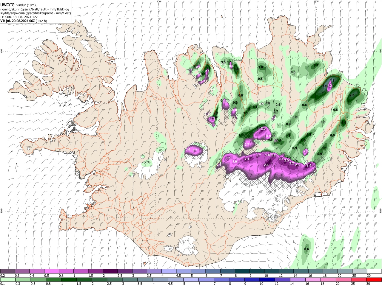Select rain legend swatch between 3 and 3.5
Viewport: 382px width, 286px height.
(x=130, y=280)
